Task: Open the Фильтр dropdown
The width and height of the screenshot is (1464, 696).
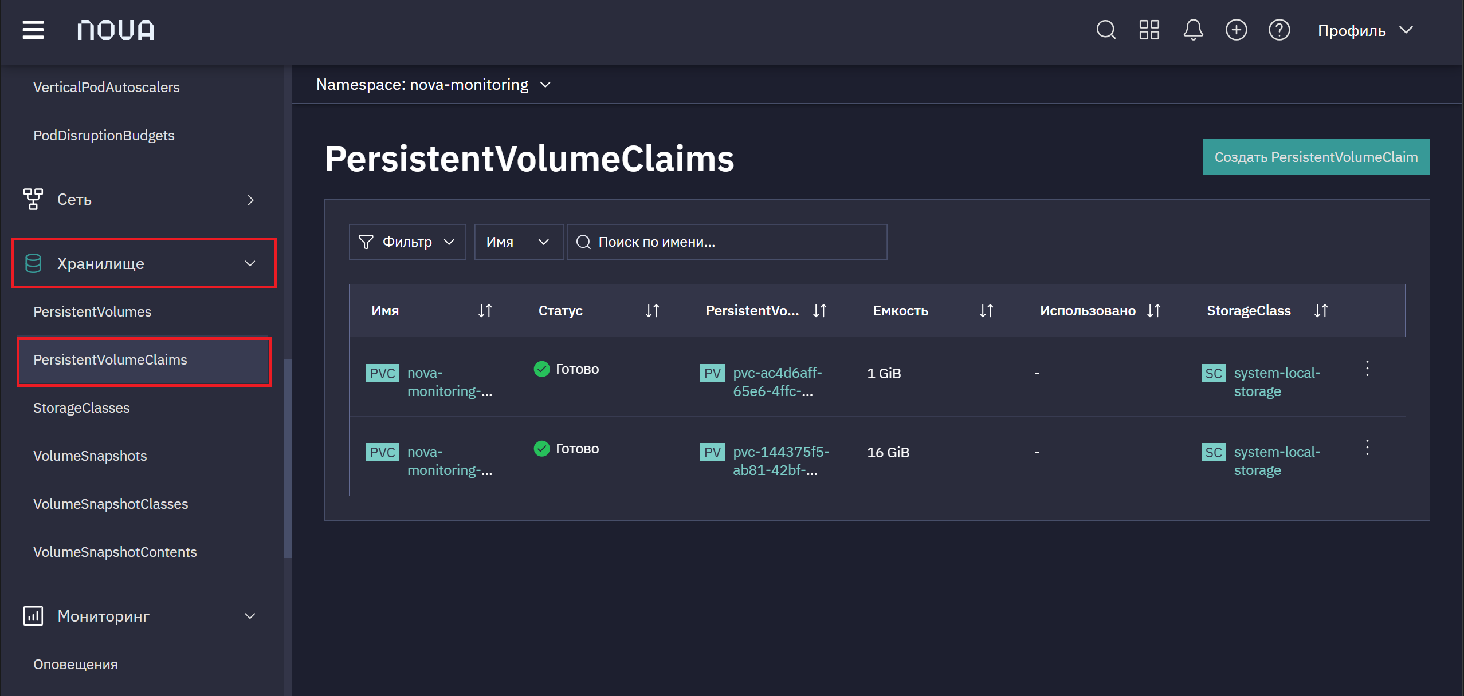Action: (x=407, y=242)
